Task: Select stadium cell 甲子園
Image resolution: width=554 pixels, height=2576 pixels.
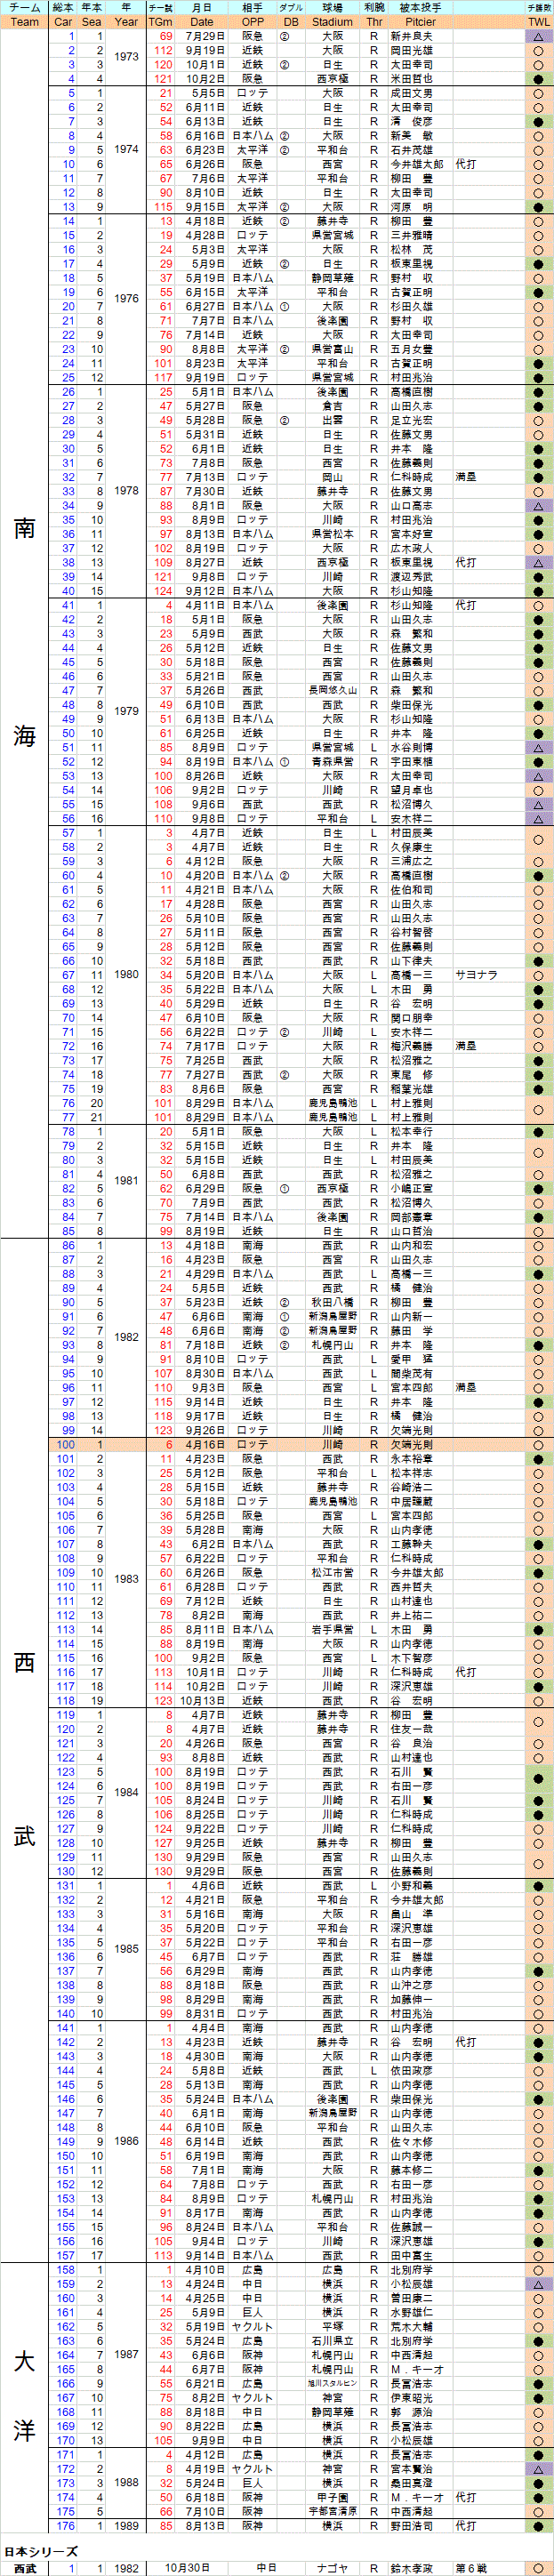Action: (x=332, y=2497)
